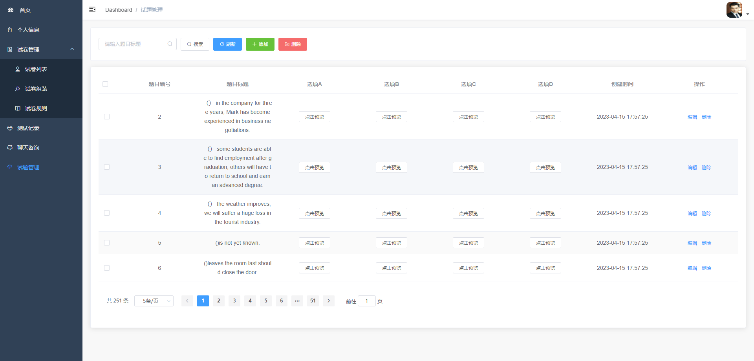Preview option D for question 5
This screenshot has height=361, width=754.
click(x=545, y=243)
